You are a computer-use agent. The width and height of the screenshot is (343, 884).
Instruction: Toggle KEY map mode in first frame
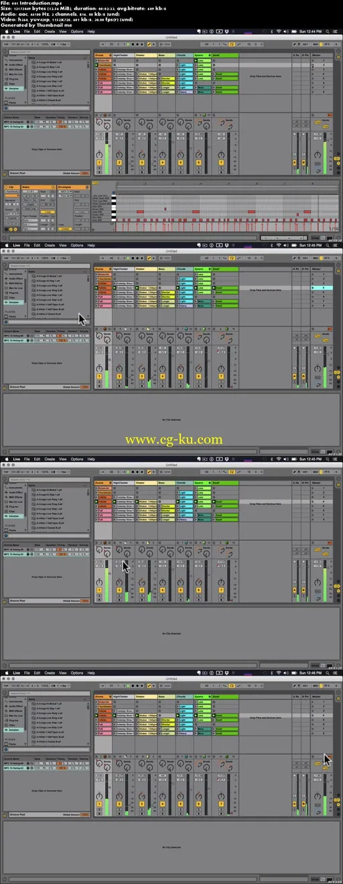click(304, 44)
